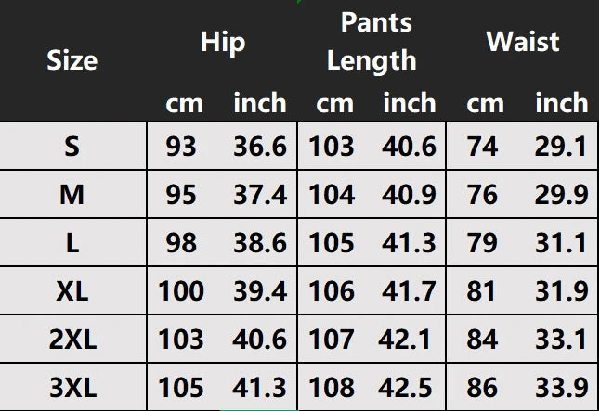Click the M pants length 104 cm

(x=332, y=195)
